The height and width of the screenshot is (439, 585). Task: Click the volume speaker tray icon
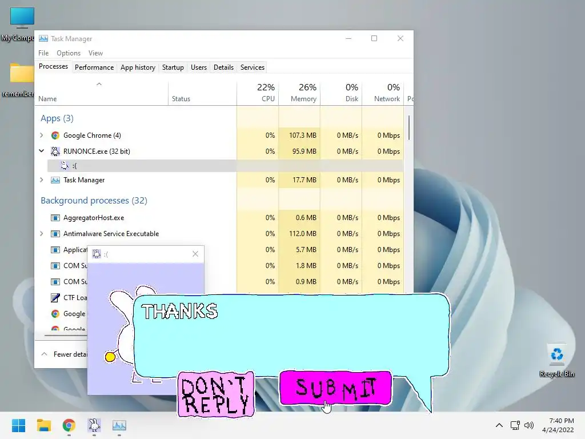pyautogui.click(x=528, y=425)
